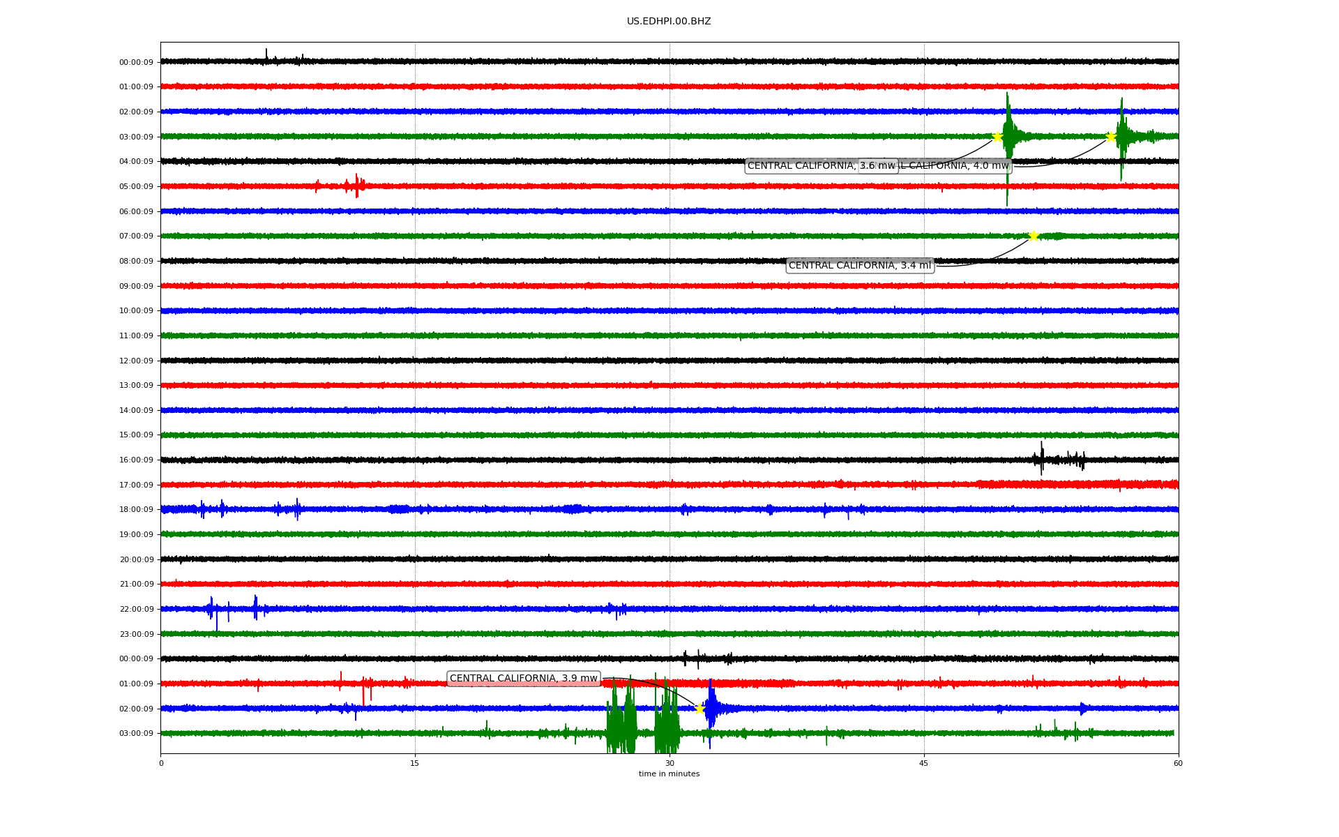
Task: Click the yellow star on the 07:00:09 trace
Action: (1033, 236)
